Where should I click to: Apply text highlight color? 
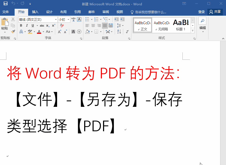[30, 32]
